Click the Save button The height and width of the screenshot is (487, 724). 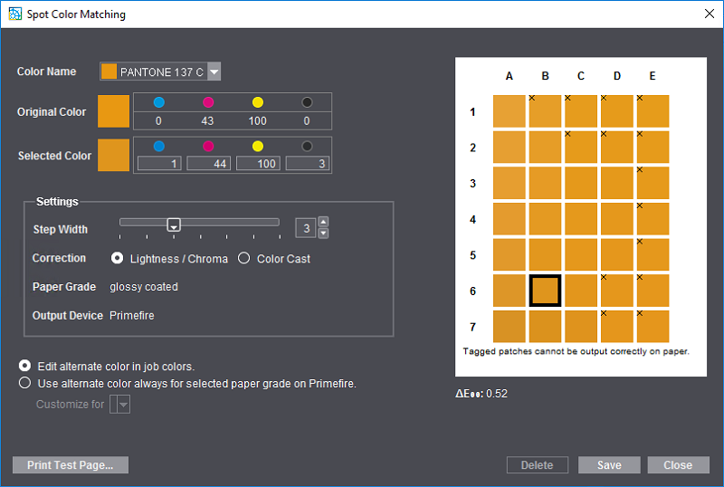point(609,465)
